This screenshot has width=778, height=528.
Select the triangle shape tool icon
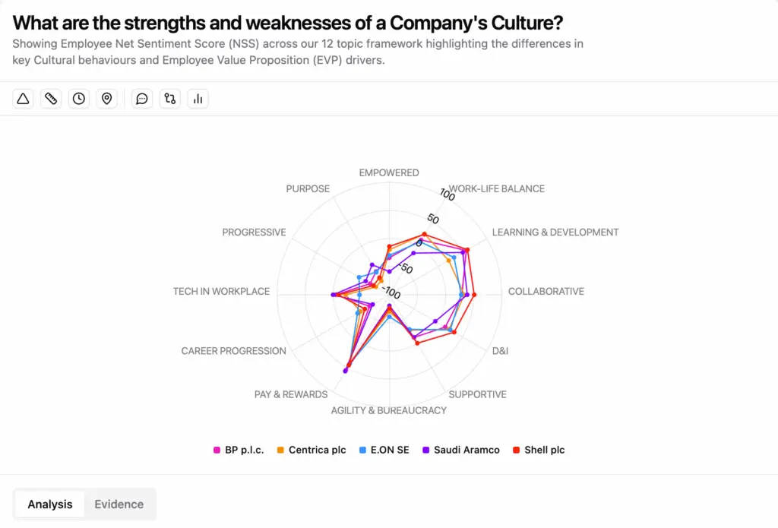coord(23,98)
